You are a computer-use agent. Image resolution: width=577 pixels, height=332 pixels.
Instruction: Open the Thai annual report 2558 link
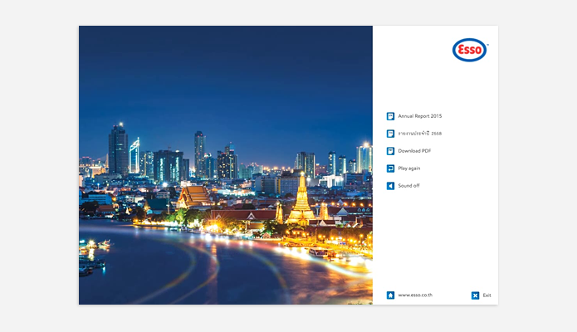420,134
